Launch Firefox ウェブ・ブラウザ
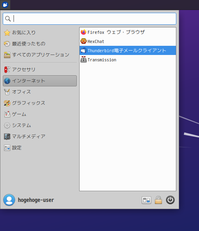199x231 pixels. [x=128, y=32]
